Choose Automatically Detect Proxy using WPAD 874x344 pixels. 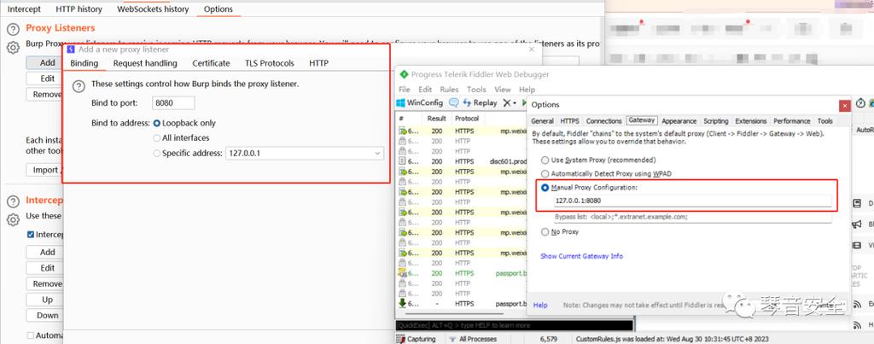click(x=545, y=173)
